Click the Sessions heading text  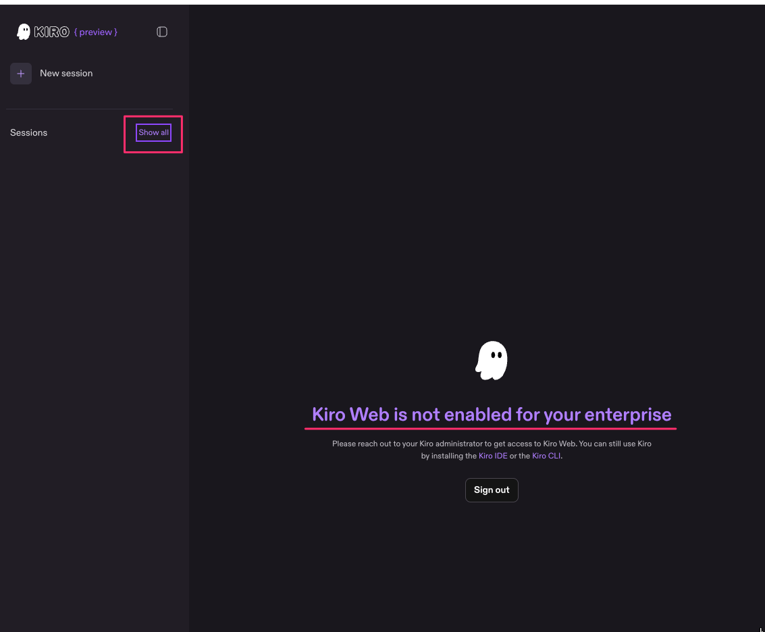29,133
